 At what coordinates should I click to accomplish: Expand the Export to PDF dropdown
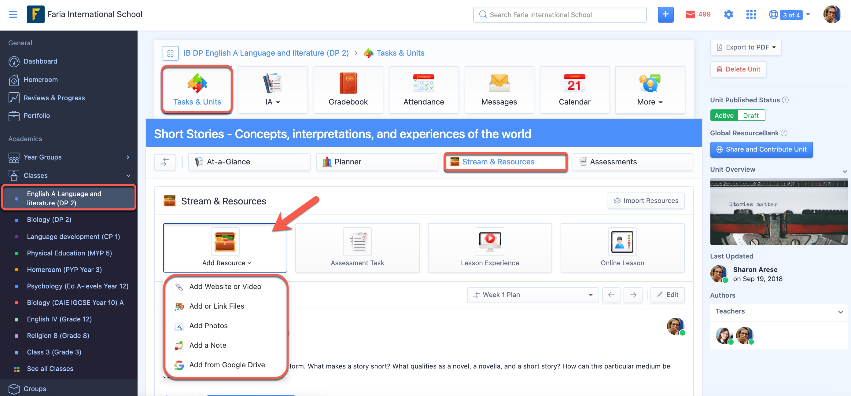tap(746, 48)
